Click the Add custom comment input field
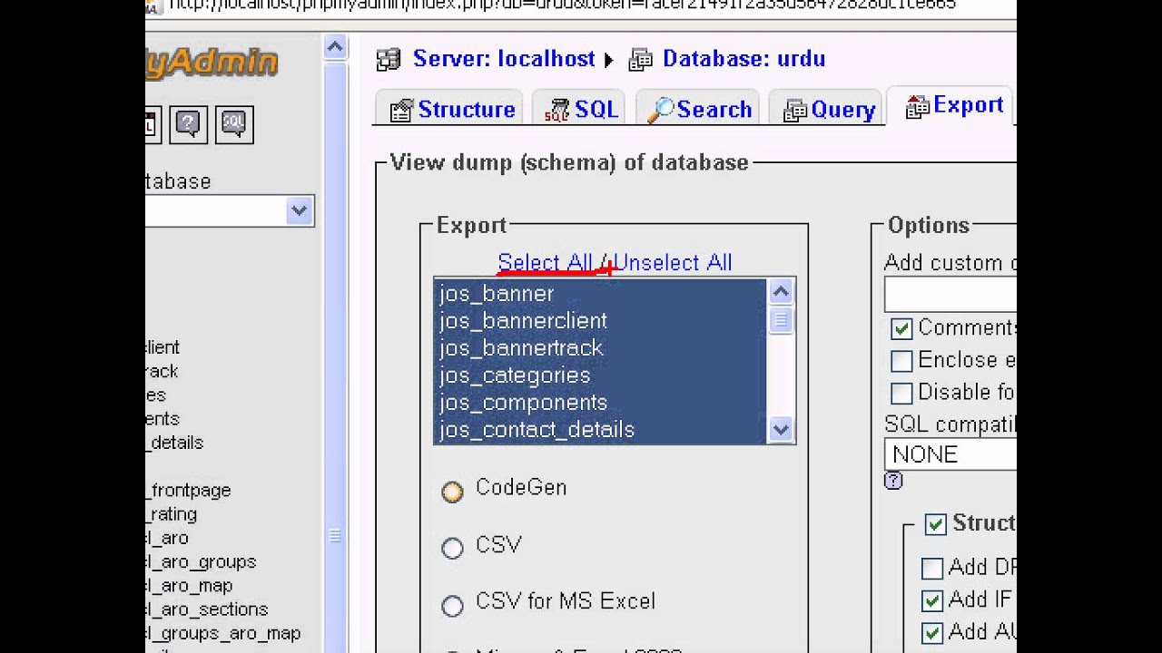The height and width of the screenshot is (653, 1162). pyautogui.click(x=950, y=295)
